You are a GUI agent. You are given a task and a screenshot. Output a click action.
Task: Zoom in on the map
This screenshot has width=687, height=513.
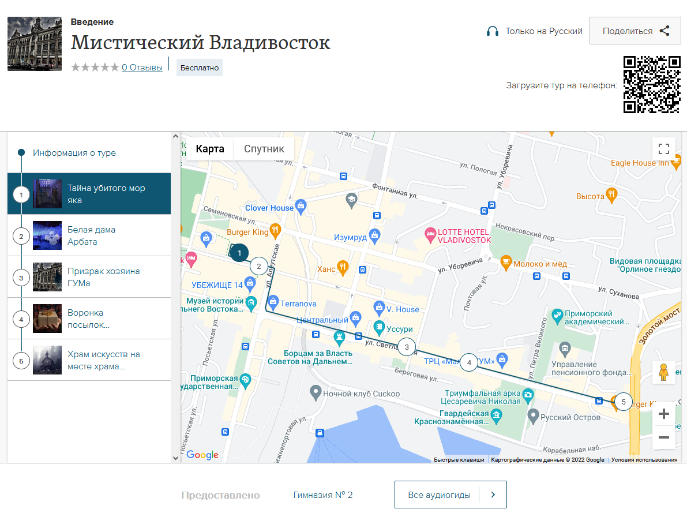(664, 414)
